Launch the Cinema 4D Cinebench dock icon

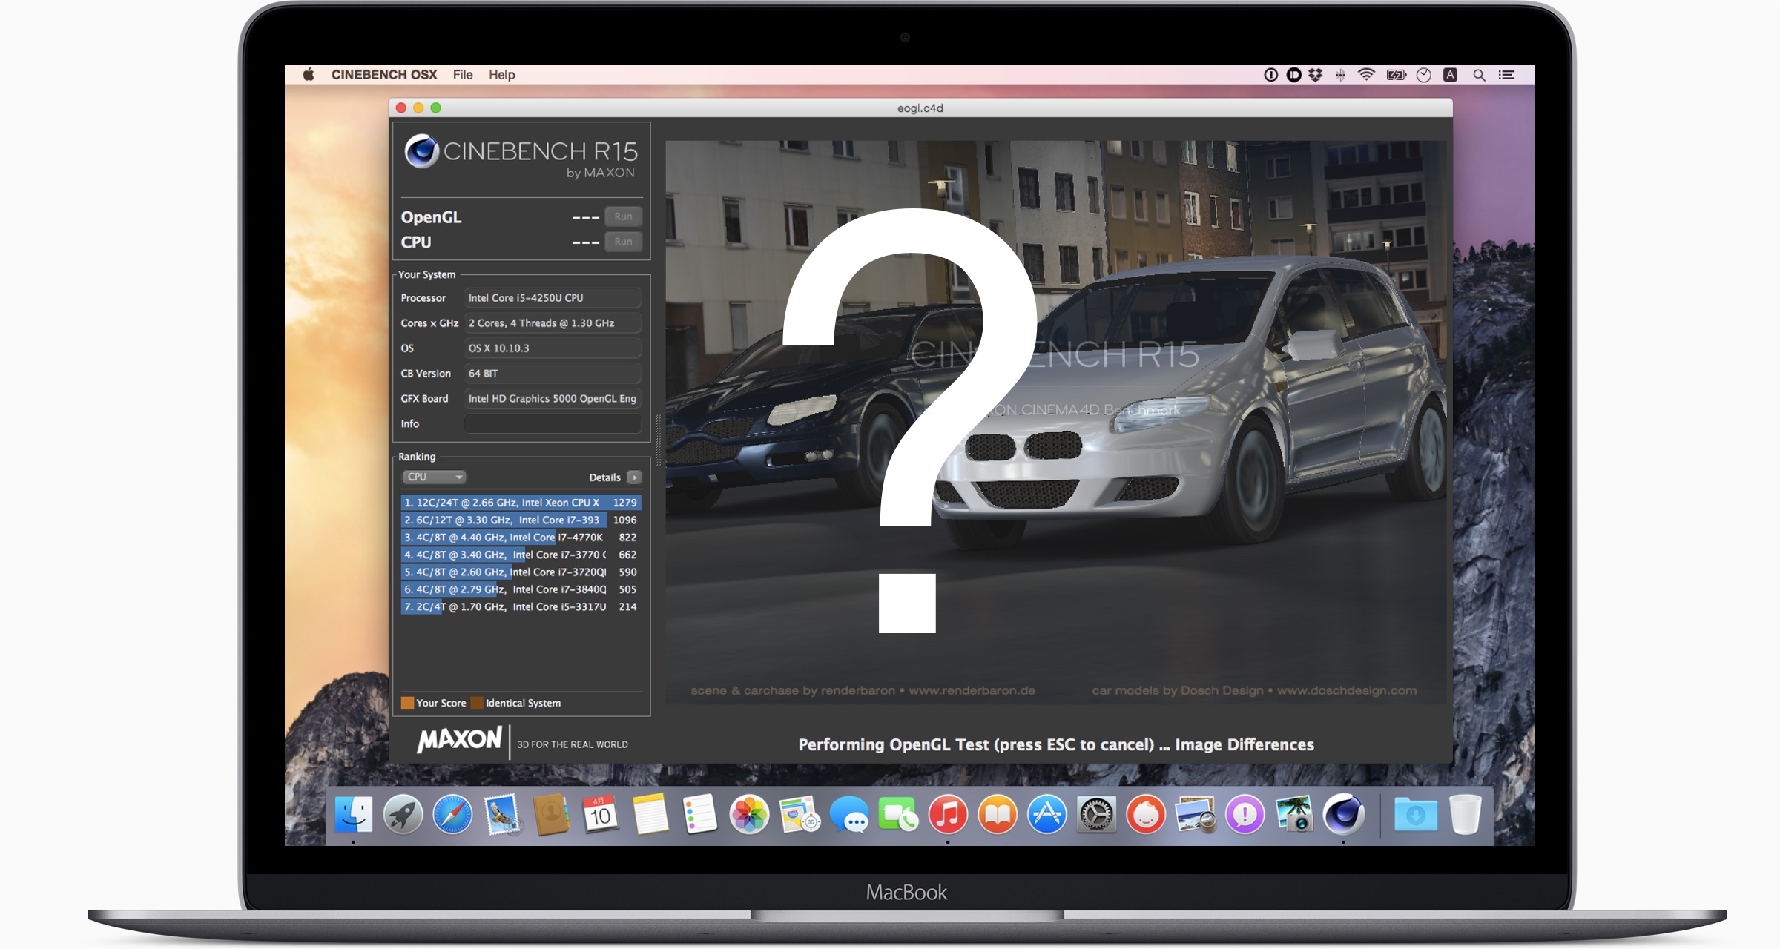[x=1343, y=815]
